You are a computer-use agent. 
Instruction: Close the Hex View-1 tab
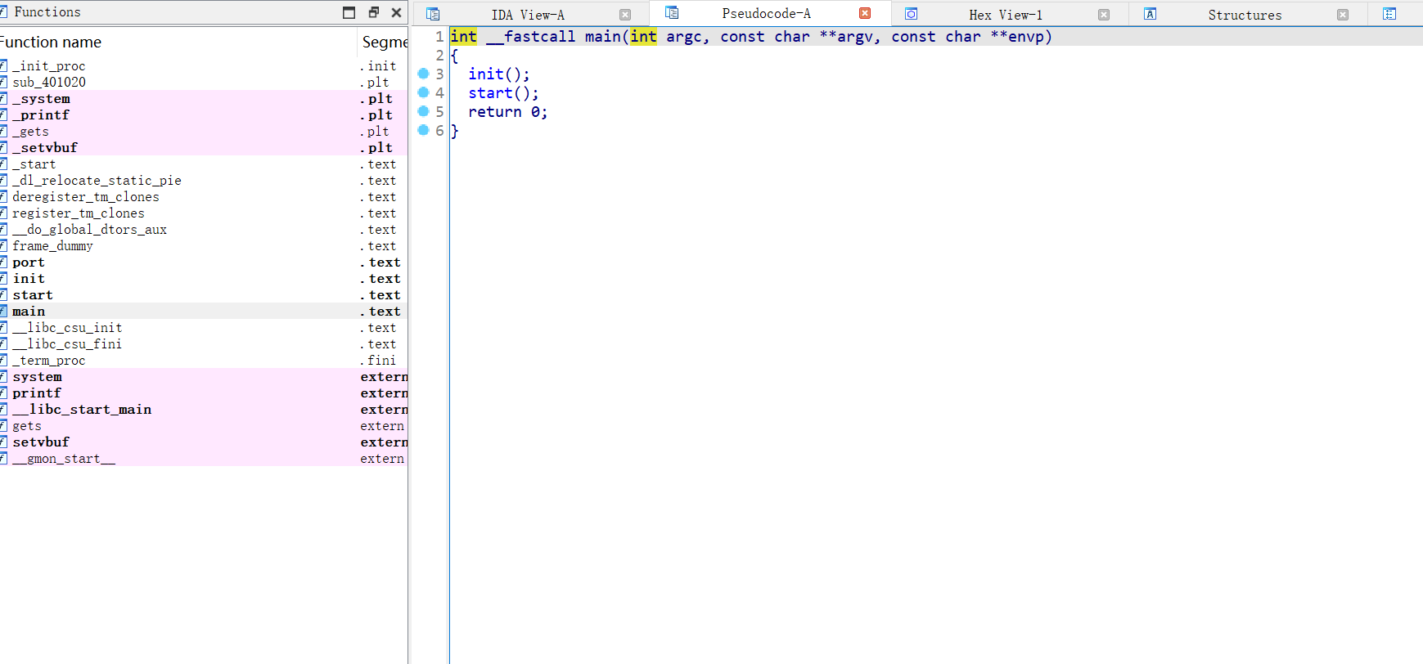[1104, 15]
